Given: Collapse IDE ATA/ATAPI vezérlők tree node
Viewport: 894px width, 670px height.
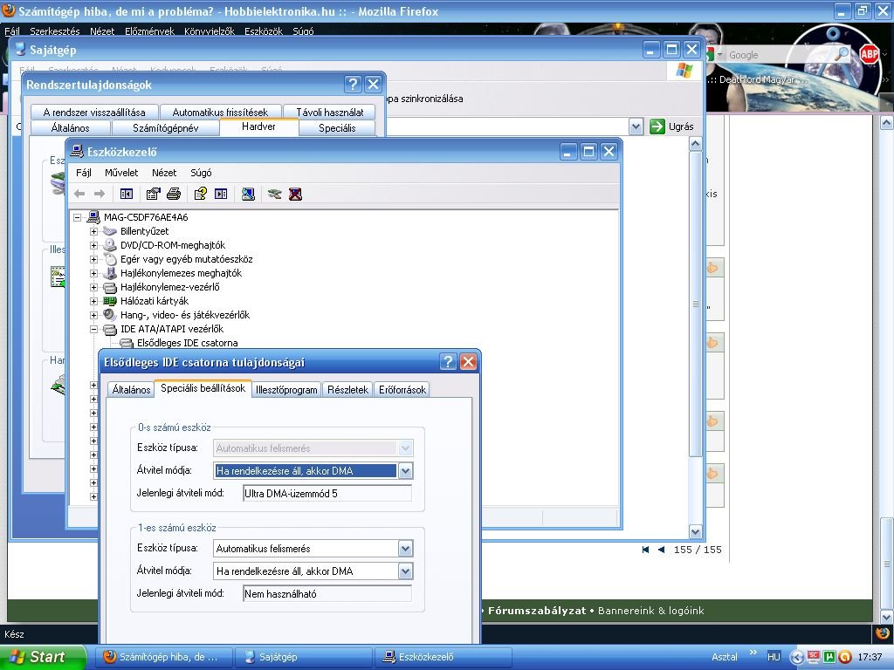Looking at the screenshot, I should click(93, 329).
